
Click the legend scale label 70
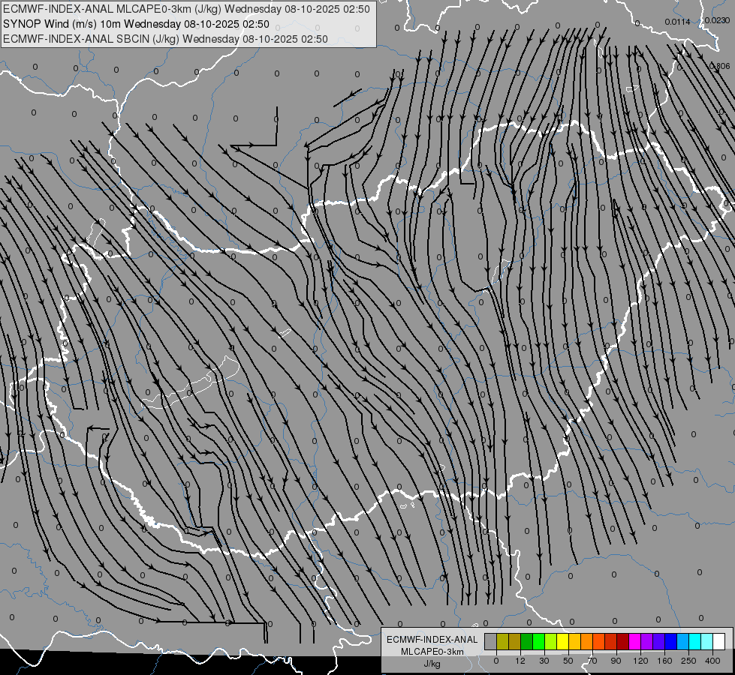[x=592, y=661]
